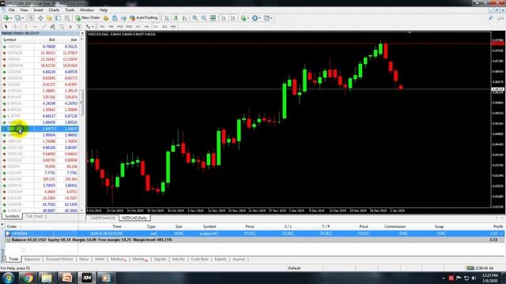Switch chart to candlesticks mode
The width and height of the screenshot is (506, 284).
coord(176,18)
